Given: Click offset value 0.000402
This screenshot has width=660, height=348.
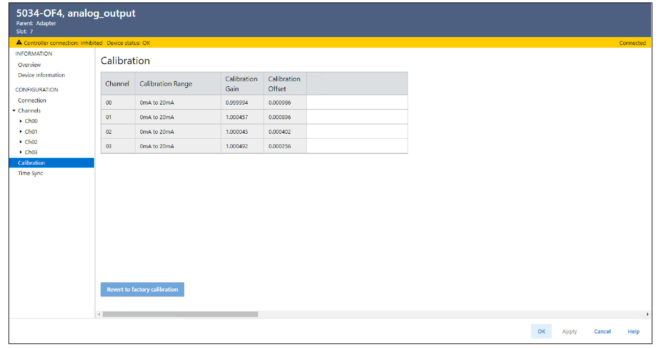Looking at the screenshot, I should click(279, 132).
